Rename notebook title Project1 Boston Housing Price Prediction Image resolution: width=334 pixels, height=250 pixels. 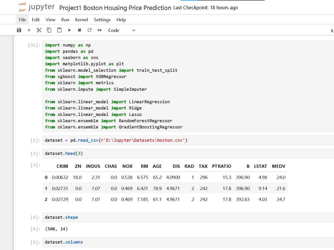(115, 8)
